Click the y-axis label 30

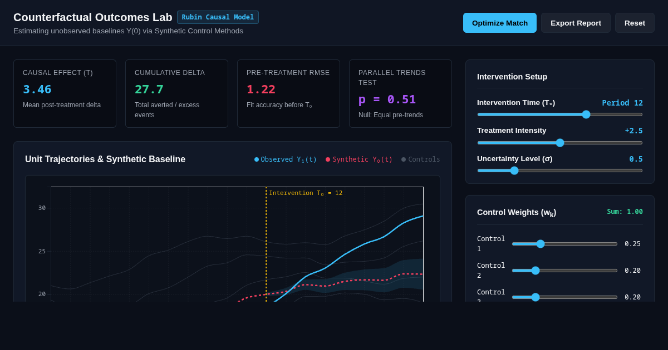pos(42,208)
